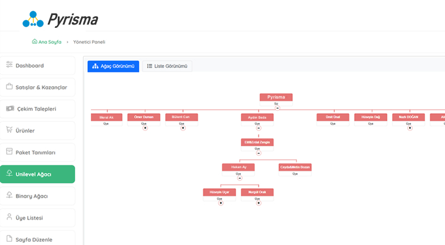
Task: Click the Dashboard sliders icon in sidebar
Action: (x=9, y=65)
